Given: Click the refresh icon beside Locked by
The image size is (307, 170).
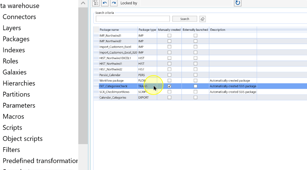Looking at the screenshot, I should tap(238, 3).
